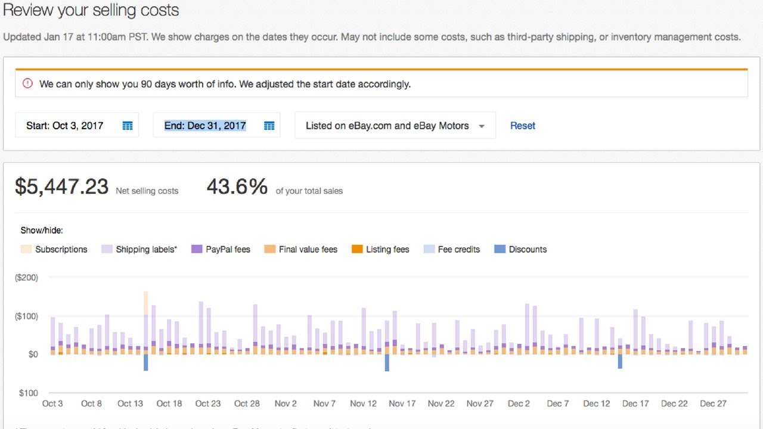763x429 pixels.
Task: Reset the date filters
Action: coord(523,126)
